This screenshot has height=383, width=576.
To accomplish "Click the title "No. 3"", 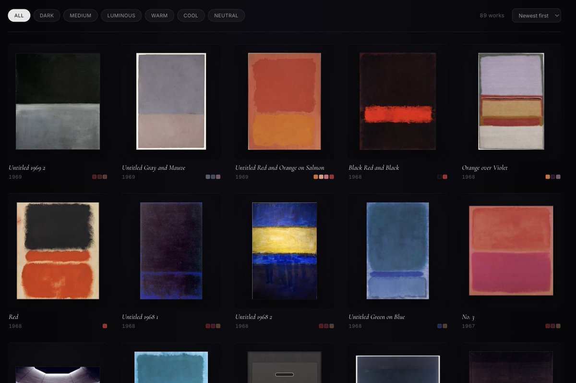I will [x=468, y=317].
